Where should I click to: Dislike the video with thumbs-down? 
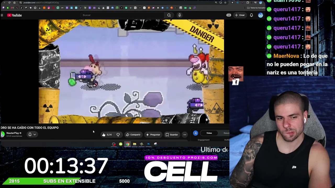click(x=118, y=135)
